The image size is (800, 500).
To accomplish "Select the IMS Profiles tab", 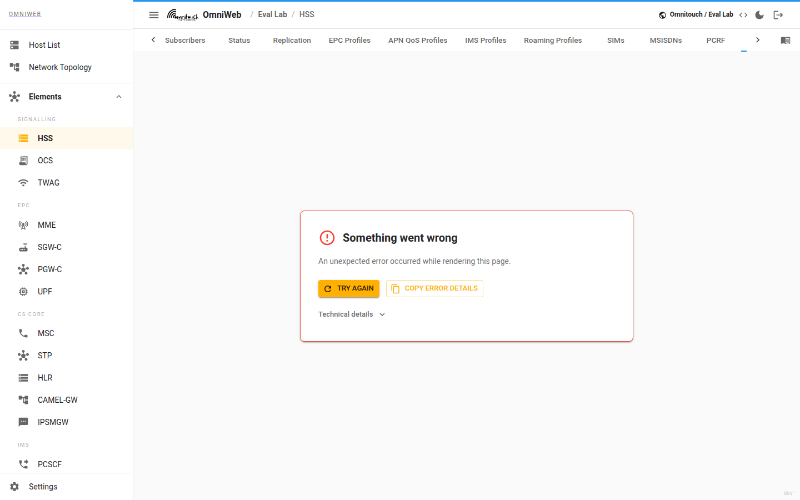I will (x=486, y=40).
